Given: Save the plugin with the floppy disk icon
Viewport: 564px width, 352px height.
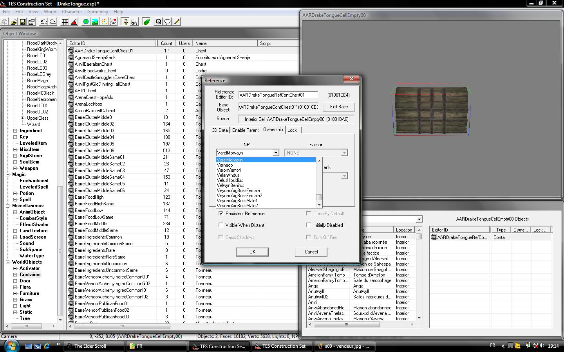Looking at the screenshot, I should [22, 22].
